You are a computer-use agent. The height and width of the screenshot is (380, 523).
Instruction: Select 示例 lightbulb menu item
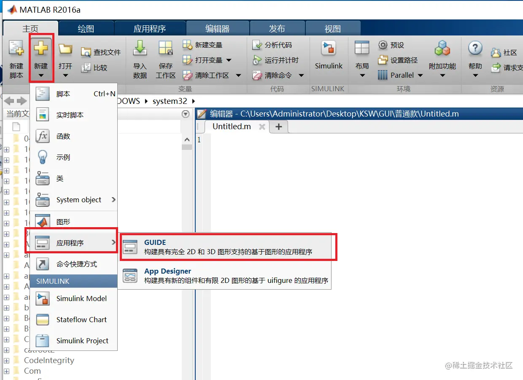pos(74,157)
